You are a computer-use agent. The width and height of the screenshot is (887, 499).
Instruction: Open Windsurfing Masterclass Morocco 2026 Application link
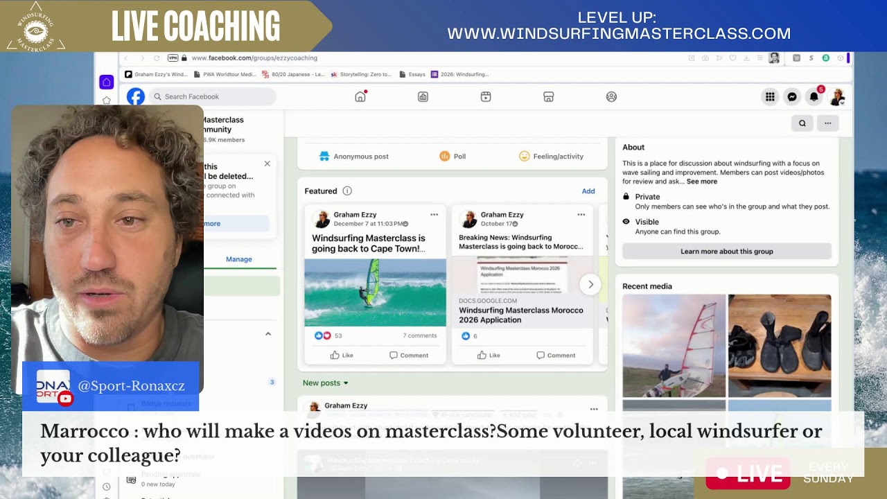[521, 315]
